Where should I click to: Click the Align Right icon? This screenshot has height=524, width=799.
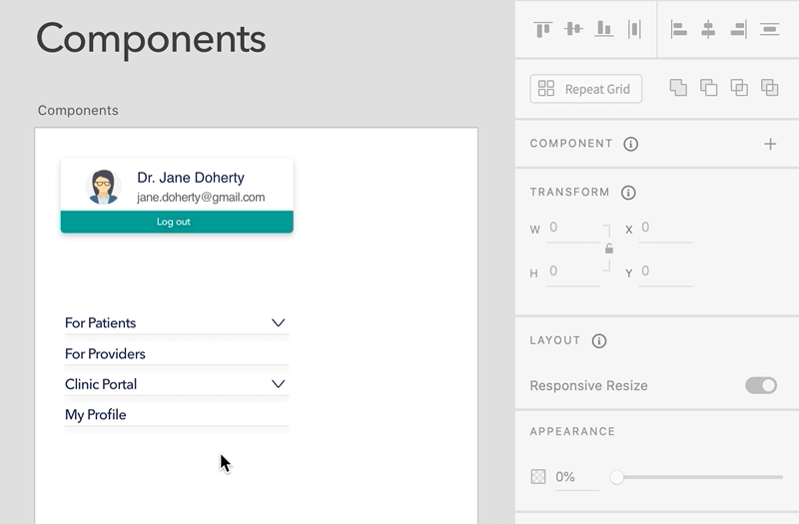coord(739,29)
